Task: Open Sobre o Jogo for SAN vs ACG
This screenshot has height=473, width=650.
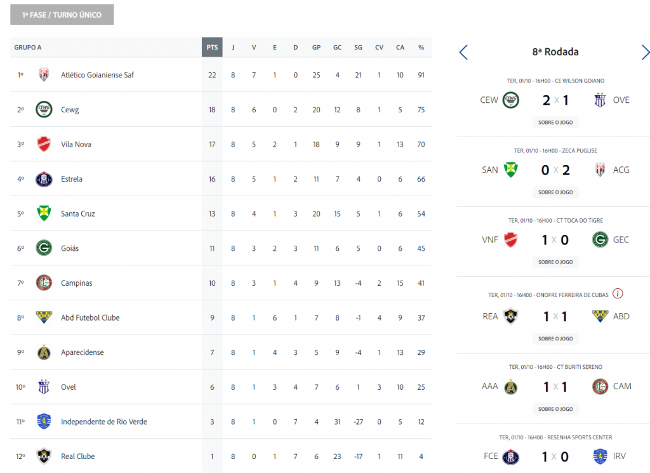Action: pos(555,192)
